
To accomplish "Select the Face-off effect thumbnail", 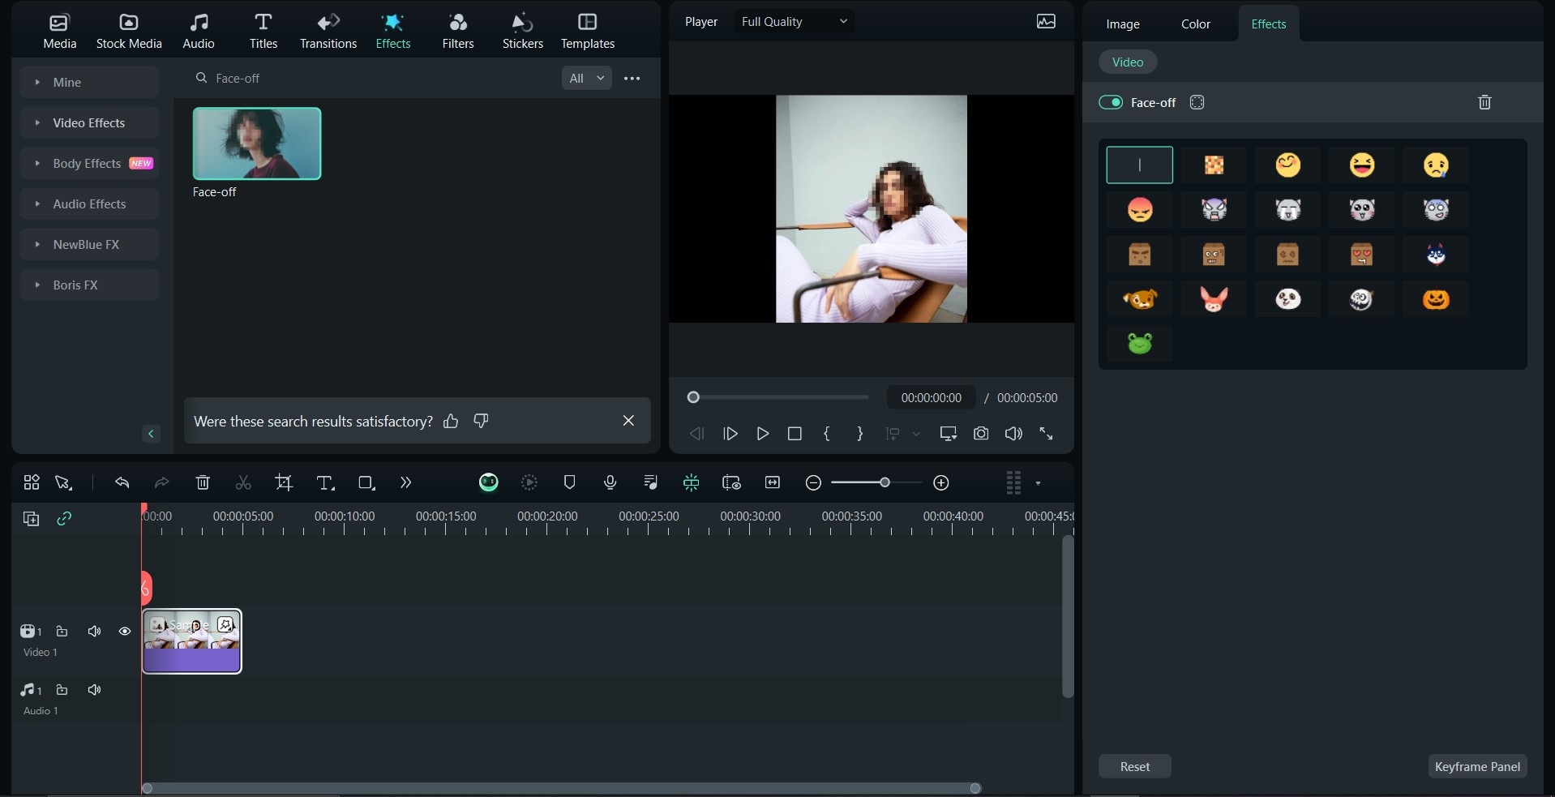I will (257, 144).
